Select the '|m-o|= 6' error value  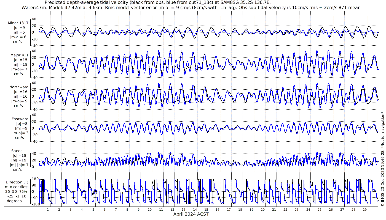click(18, 37)
